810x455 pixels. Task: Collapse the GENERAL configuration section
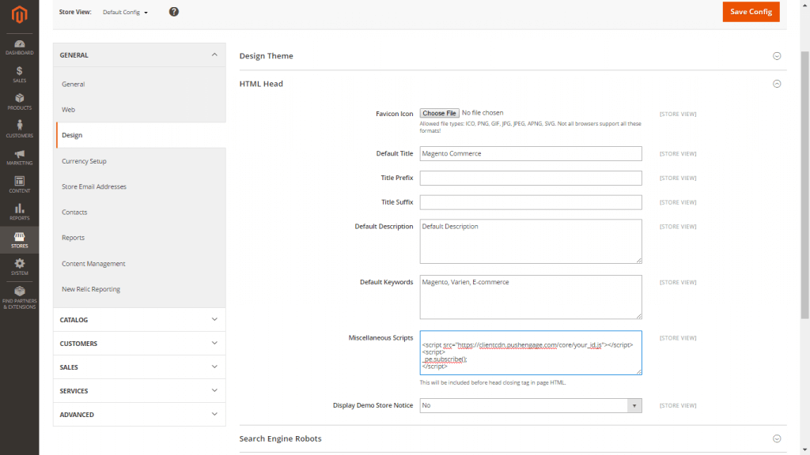click(139, 55)
